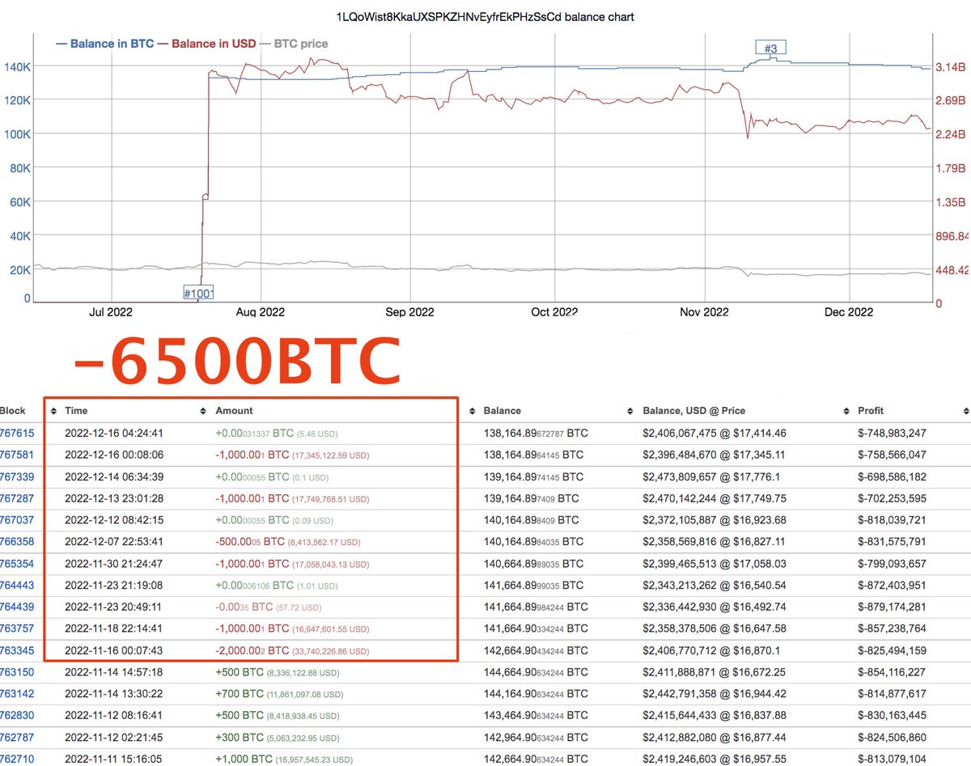This screenshot has width=971, height=766.
Task: Open block 763345 link
Action: coord(16,650)
